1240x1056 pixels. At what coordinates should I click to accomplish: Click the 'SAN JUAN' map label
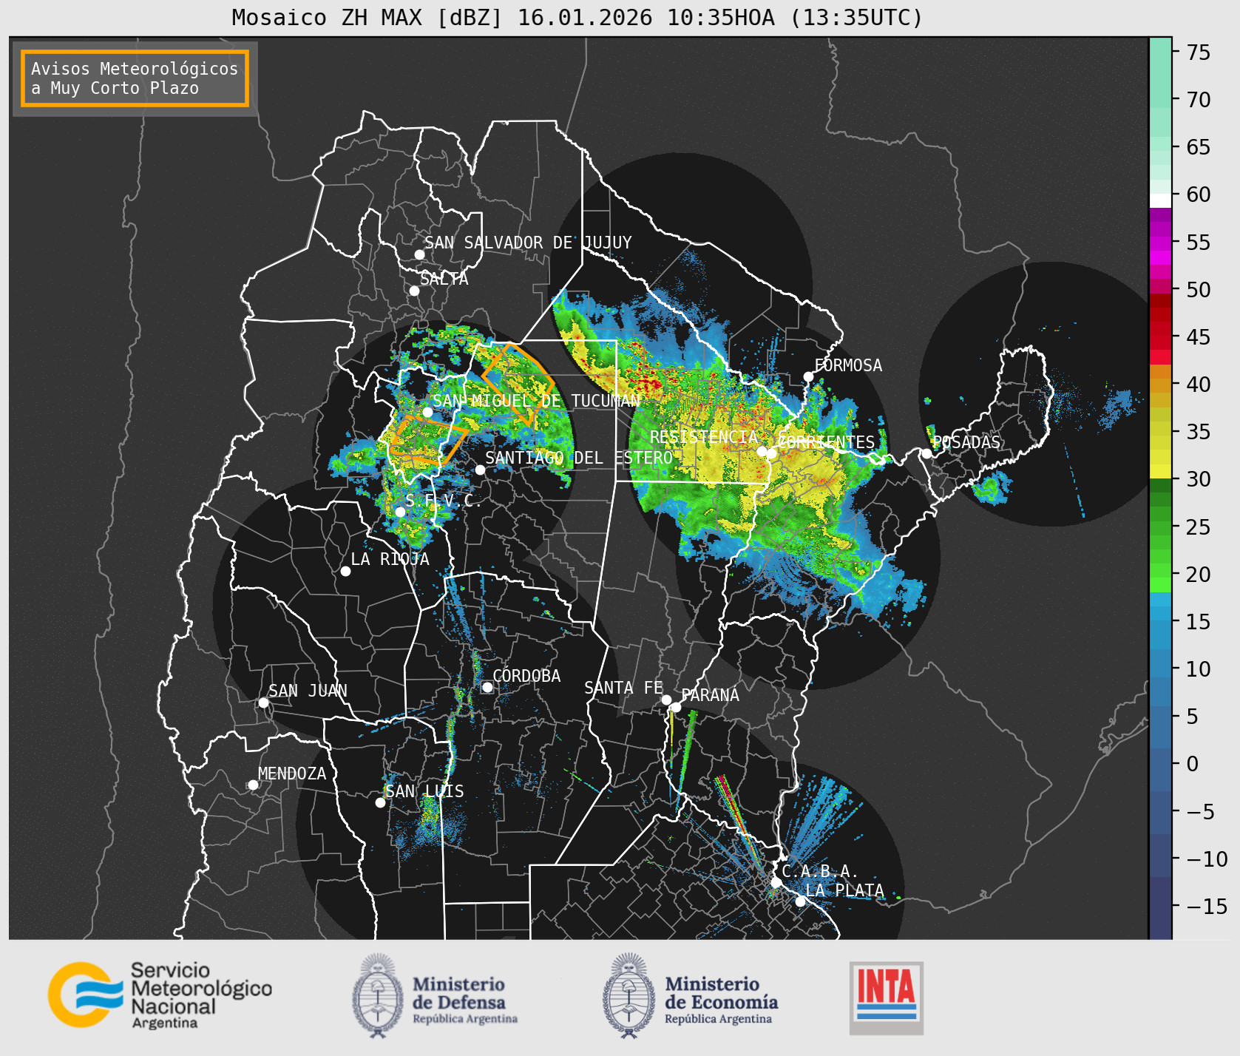(308, 691)
